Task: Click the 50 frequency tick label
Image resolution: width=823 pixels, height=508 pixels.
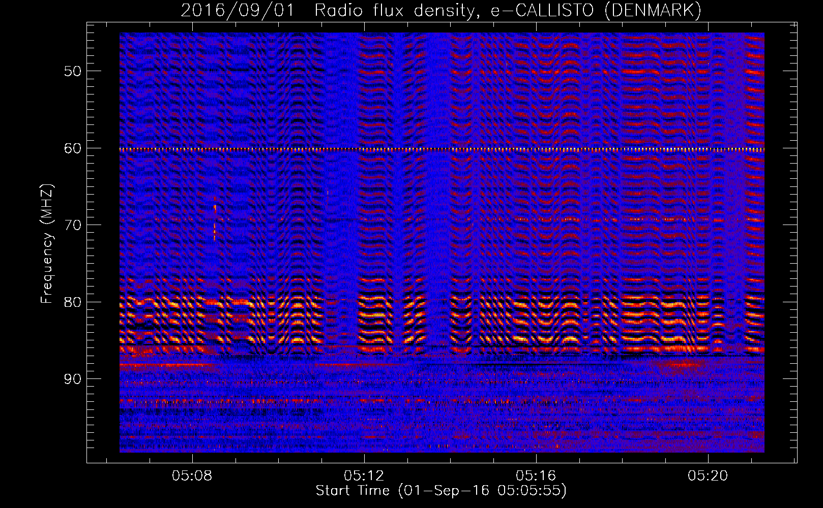Action: pyautogui.click(x=73, y=71)
